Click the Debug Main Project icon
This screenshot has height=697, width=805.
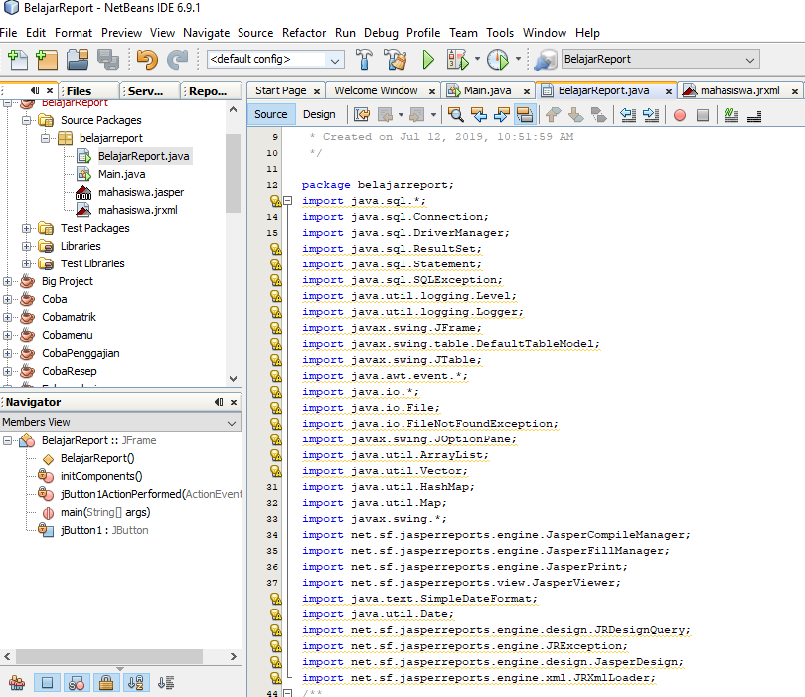pyautogui.click(x=458, y=60)
